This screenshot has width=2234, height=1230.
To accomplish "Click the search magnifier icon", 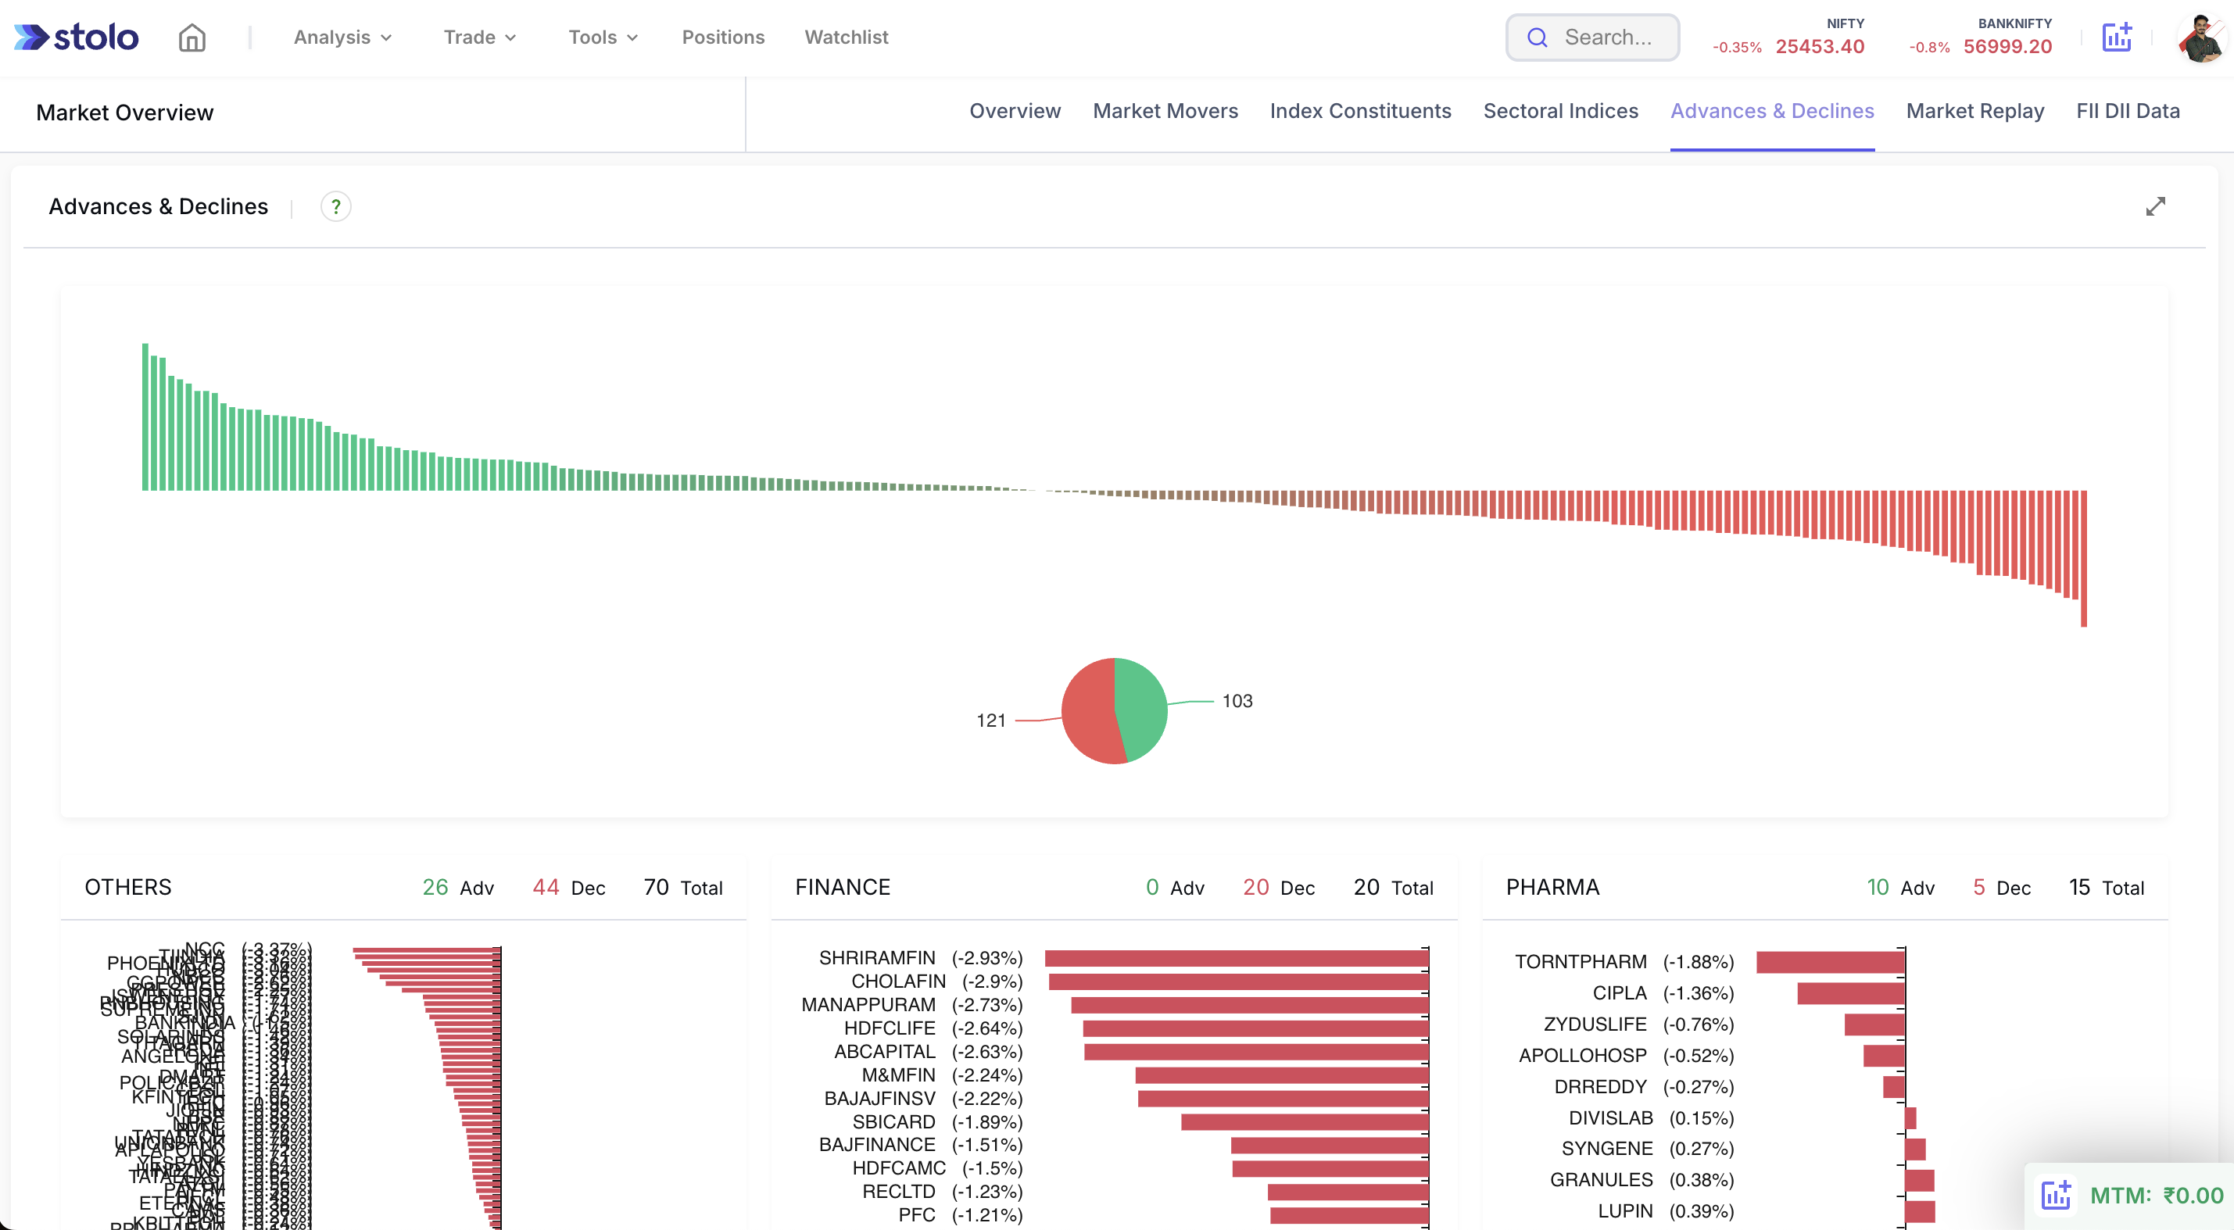I will tap(1537, 38).
